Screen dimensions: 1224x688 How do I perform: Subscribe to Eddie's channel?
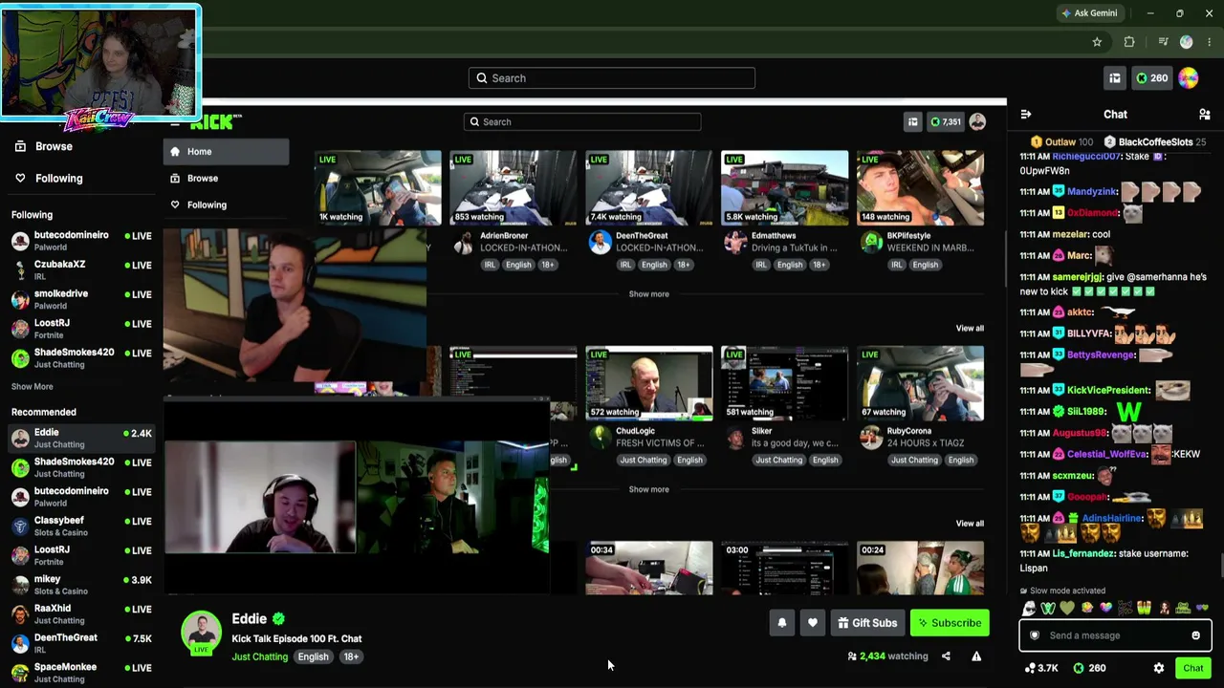tap(950, 624)
